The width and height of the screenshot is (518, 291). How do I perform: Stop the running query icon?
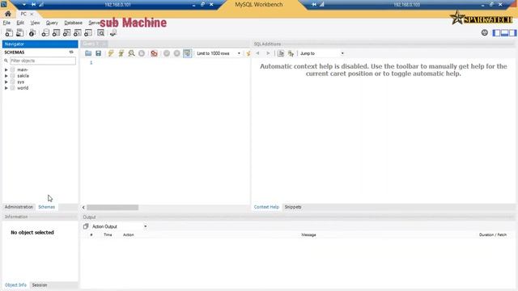pyautogui.click(x=142, y=53)
